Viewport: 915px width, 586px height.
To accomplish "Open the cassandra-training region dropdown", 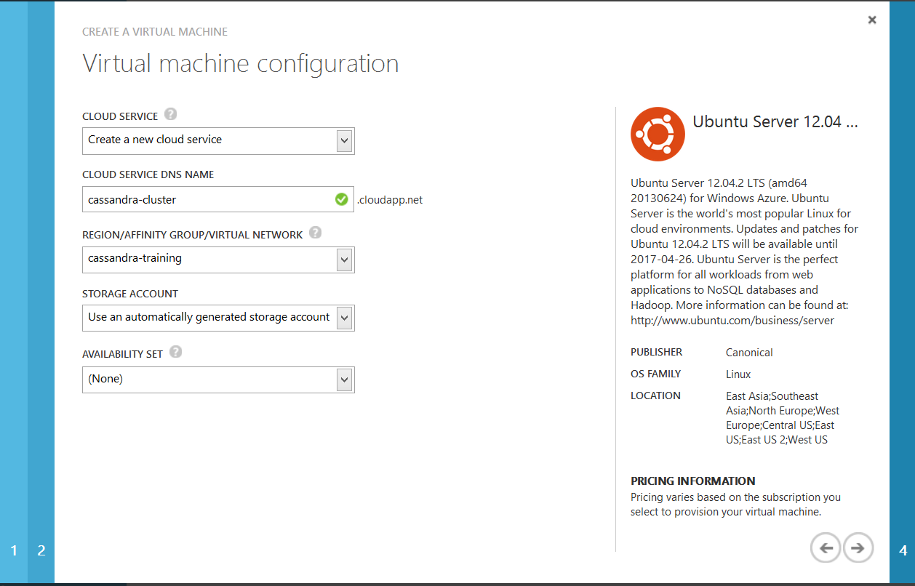I will coord(218,260).
